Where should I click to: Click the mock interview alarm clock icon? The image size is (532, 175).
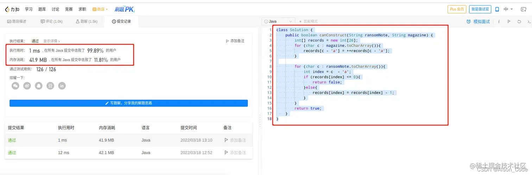[469, 21]
